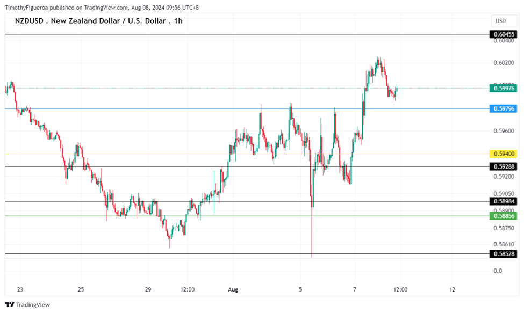This screenshot has width=524, height=313.
Task: Click the blue 0.59796 price label
Action: point(503,108)
